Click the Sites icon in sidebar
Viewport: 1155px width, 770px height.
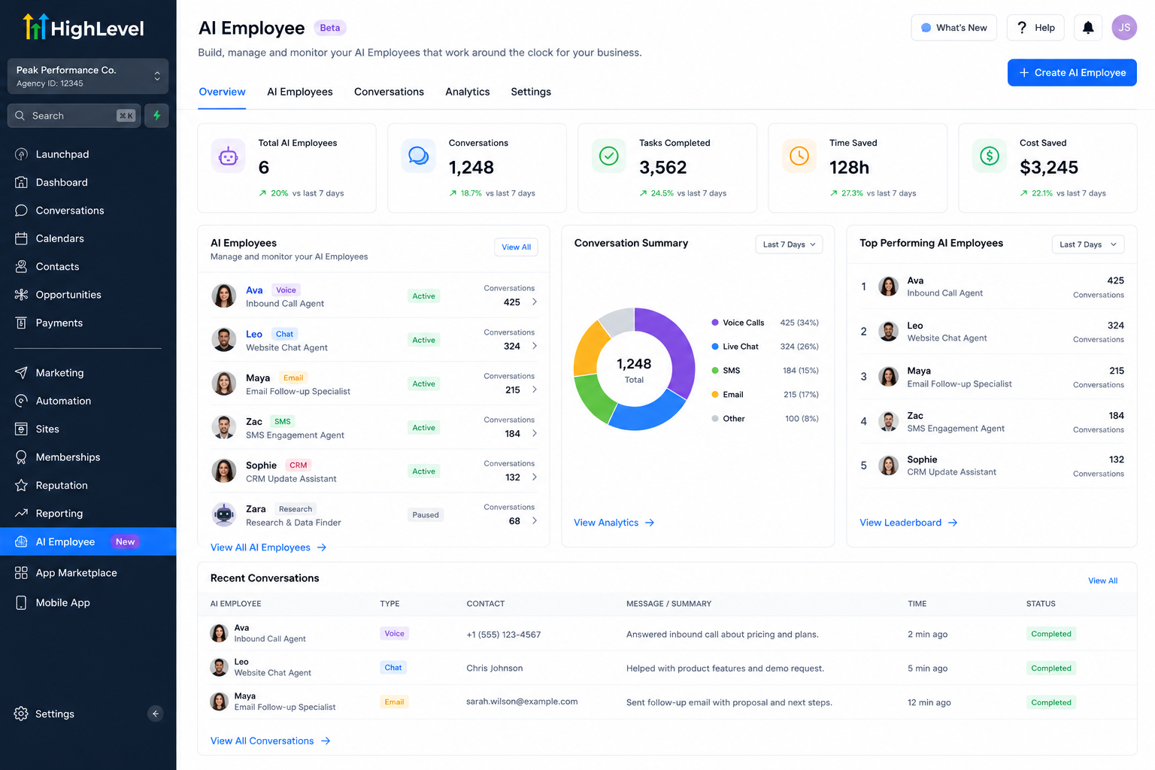(x=21, y=429)
